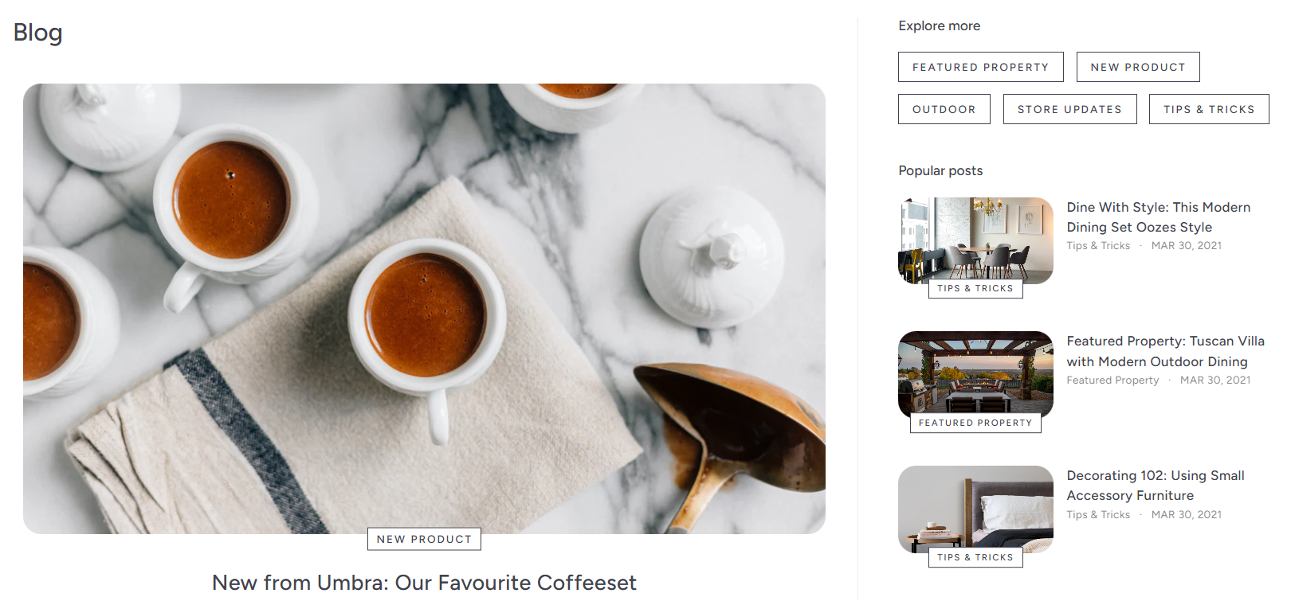The image size is (1291, 601).
Task: Read 'New from Umbra: Our Favourite Coffeeset' post
Action: click(x=424, y=583)
